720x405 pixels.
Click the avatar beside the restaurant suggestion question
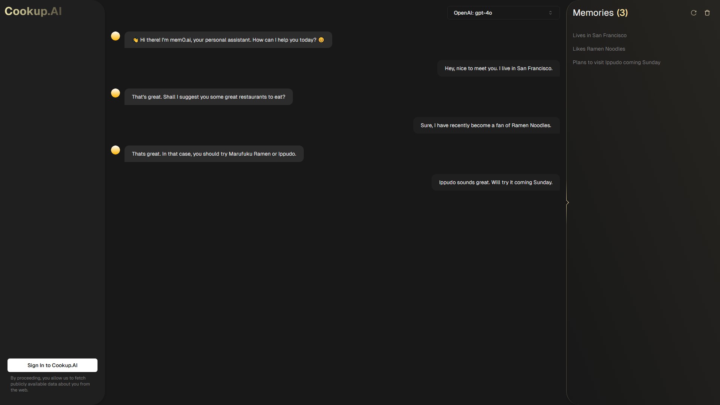[x=115, y=93]
